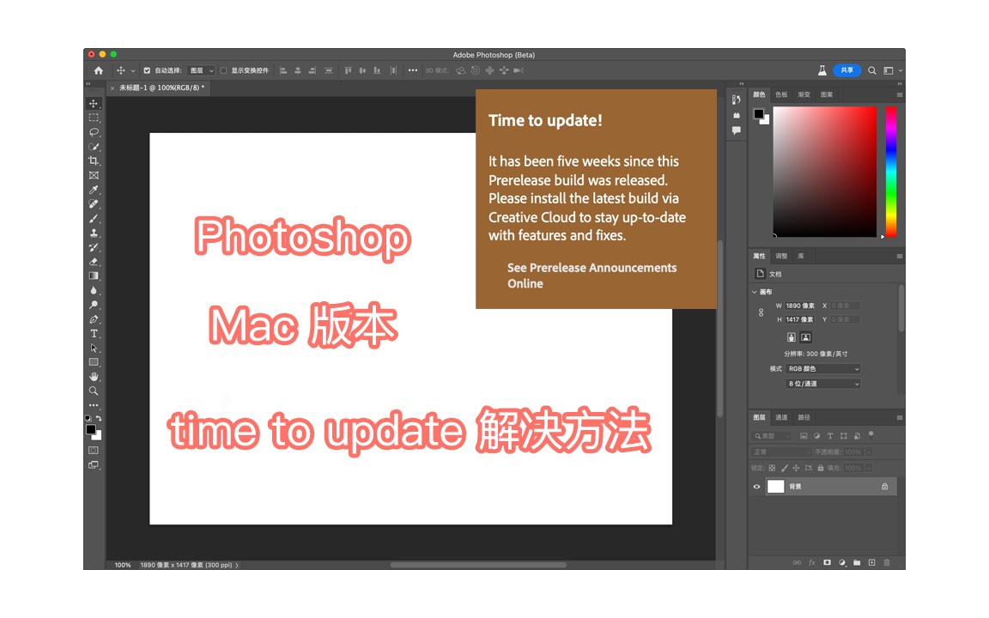
Task: Enable the 自动选择 checkbox
Action: coord(147,70)
